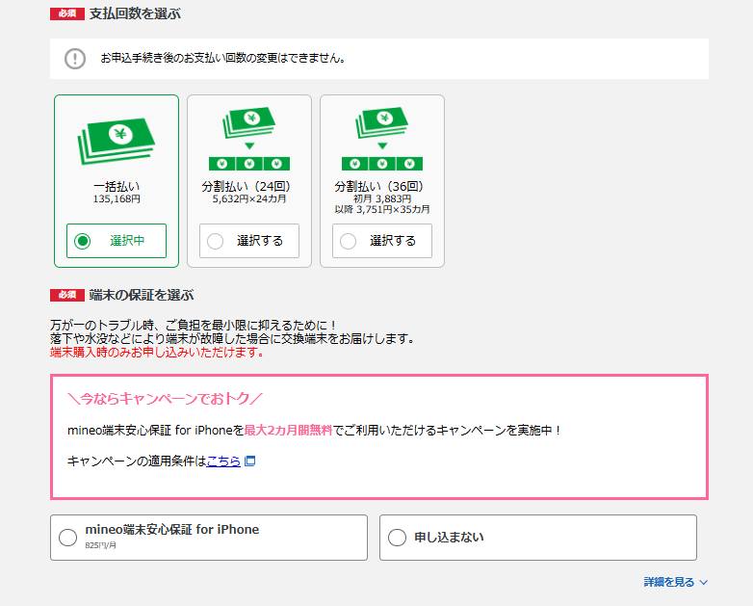
Task: Select the 一括払い 選択中 radio button
Action: coord(83,241)
